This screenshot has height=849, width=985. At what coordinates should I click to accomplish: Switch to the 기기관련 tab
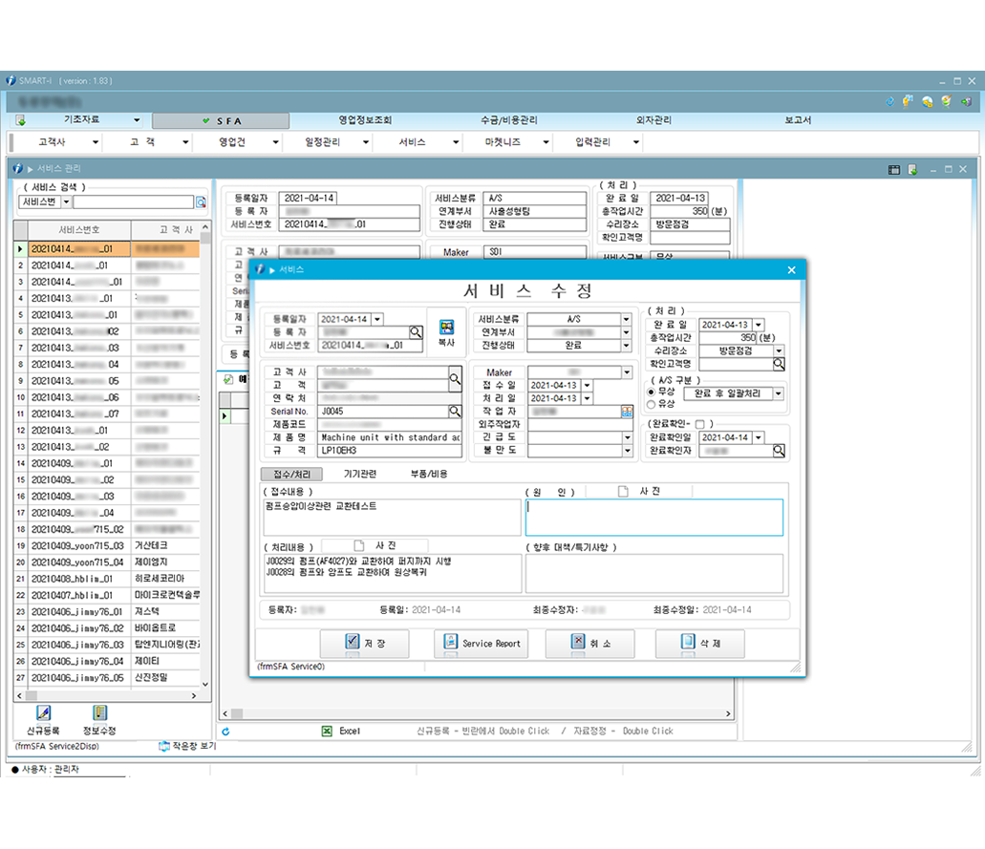[x=359, y=474]
